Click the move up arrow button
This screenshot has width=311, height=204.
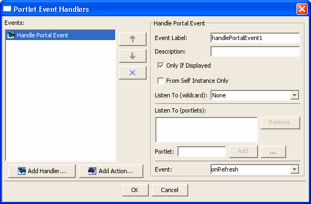pos(133,39)
